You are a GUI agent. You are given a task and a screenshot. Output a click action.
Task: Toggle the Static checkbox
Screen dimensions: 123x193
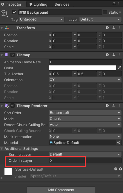tap(105, 12)
